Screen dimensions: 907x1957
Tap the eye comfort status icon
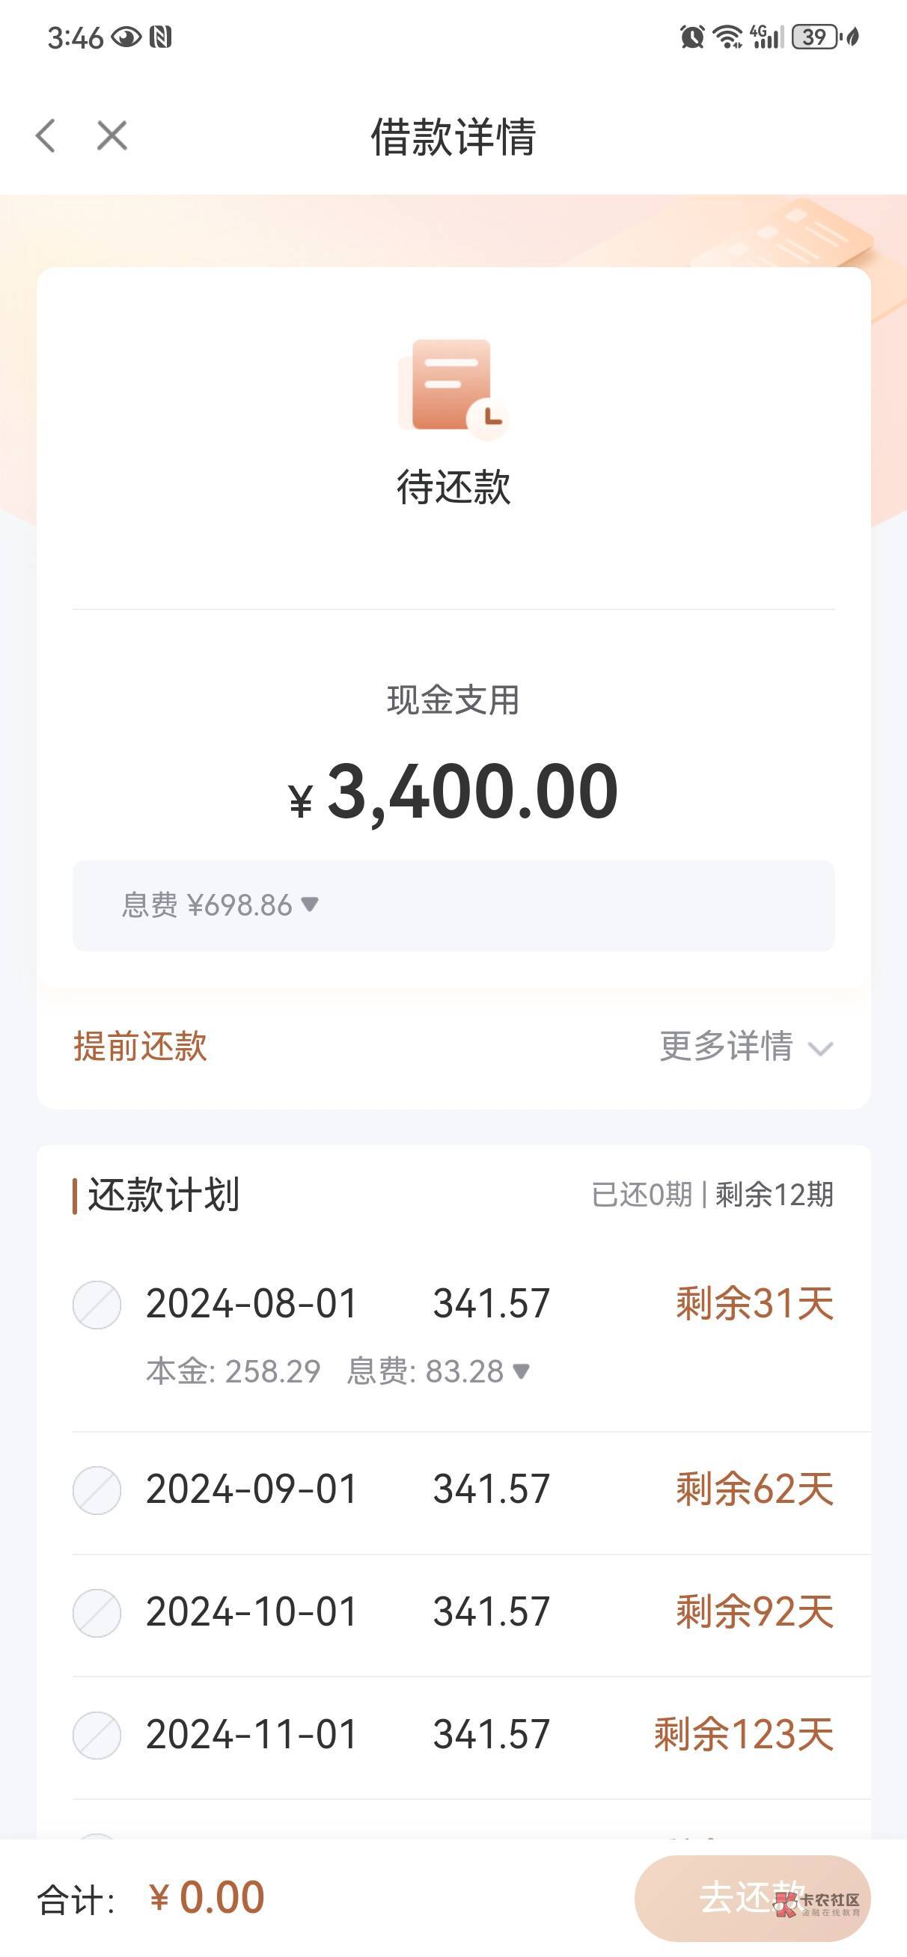126,37
